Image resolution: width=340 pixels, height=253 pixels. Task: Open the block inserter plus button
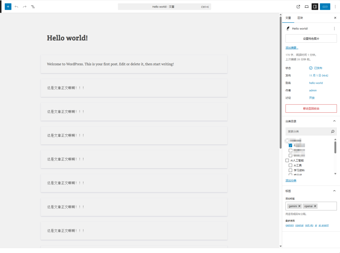point(8,7)
